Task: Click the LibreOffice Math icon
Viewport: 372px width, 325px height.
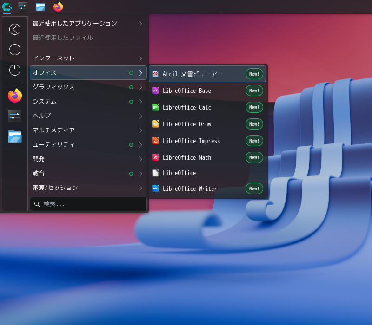Action: [x=155, y=157]
